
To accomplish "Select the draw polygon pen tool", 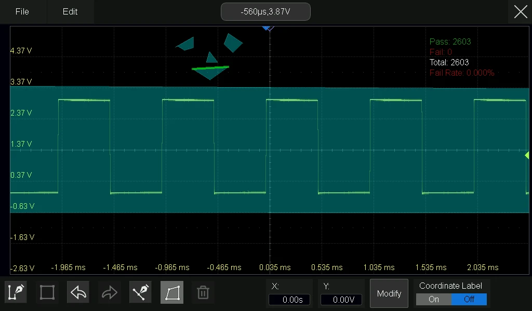I will pos(16,292).
